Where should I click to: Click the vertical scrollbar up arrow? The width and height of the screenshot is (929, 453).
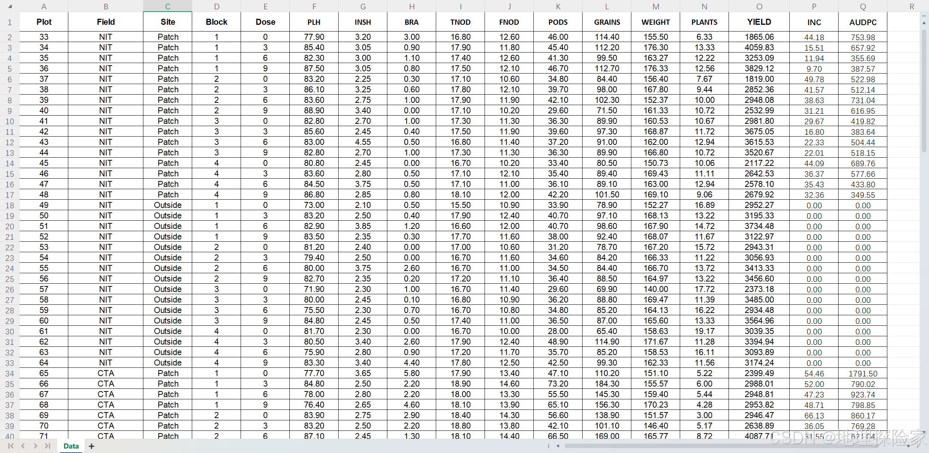click(x=924, y=23)
